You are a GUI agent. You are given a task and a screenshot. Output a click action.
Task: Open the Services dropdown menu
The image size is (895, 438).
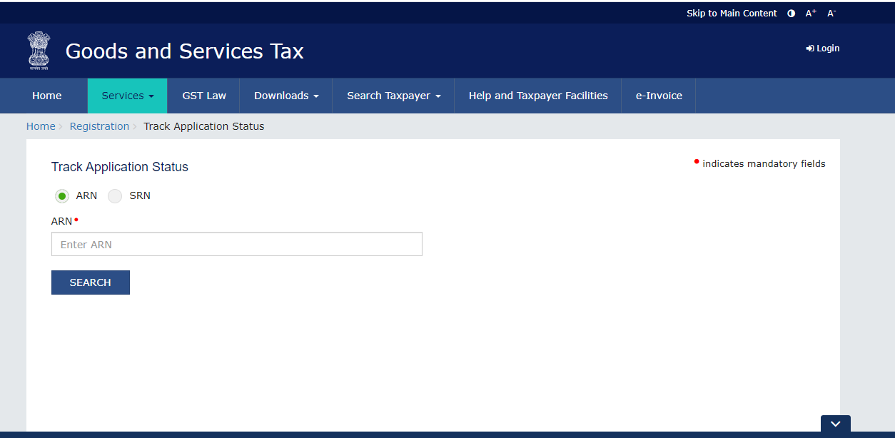(127, 96)
